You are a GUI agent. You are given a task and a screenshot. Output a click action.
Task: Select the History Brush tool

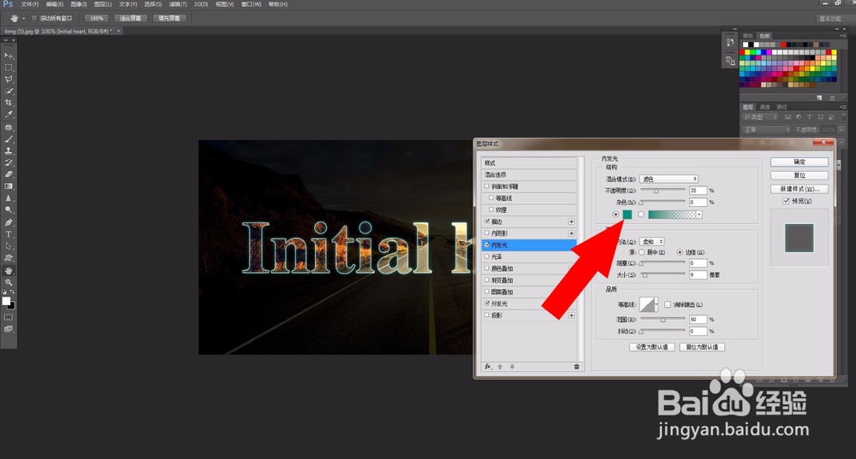(x=9, y=163)
